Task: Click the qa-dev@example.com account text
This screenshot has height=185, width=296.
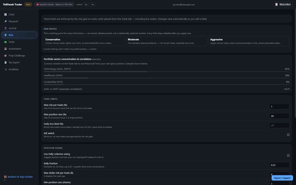Action: [x=184, y=4]
